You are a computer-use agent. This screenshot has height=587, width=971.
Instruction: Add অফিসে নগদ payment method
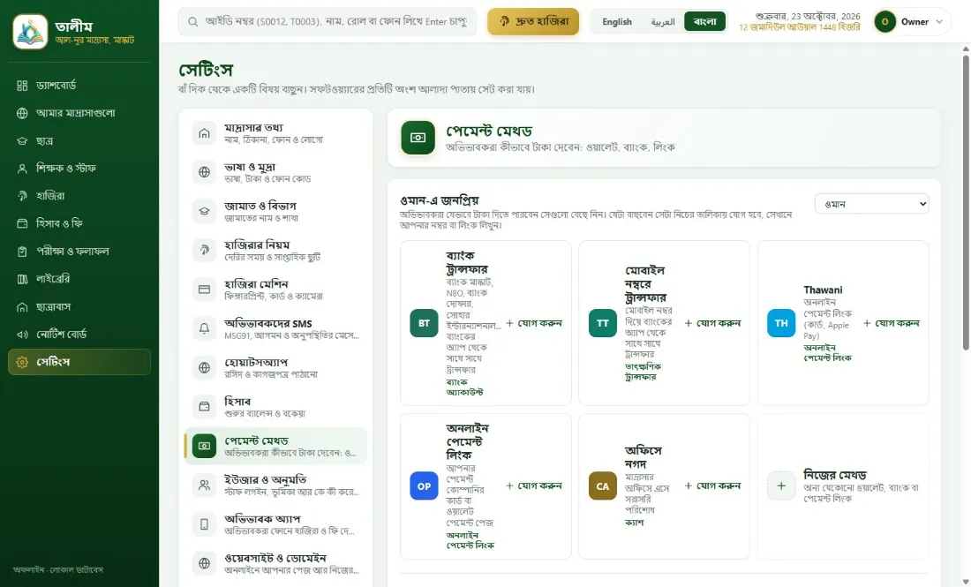712,486
